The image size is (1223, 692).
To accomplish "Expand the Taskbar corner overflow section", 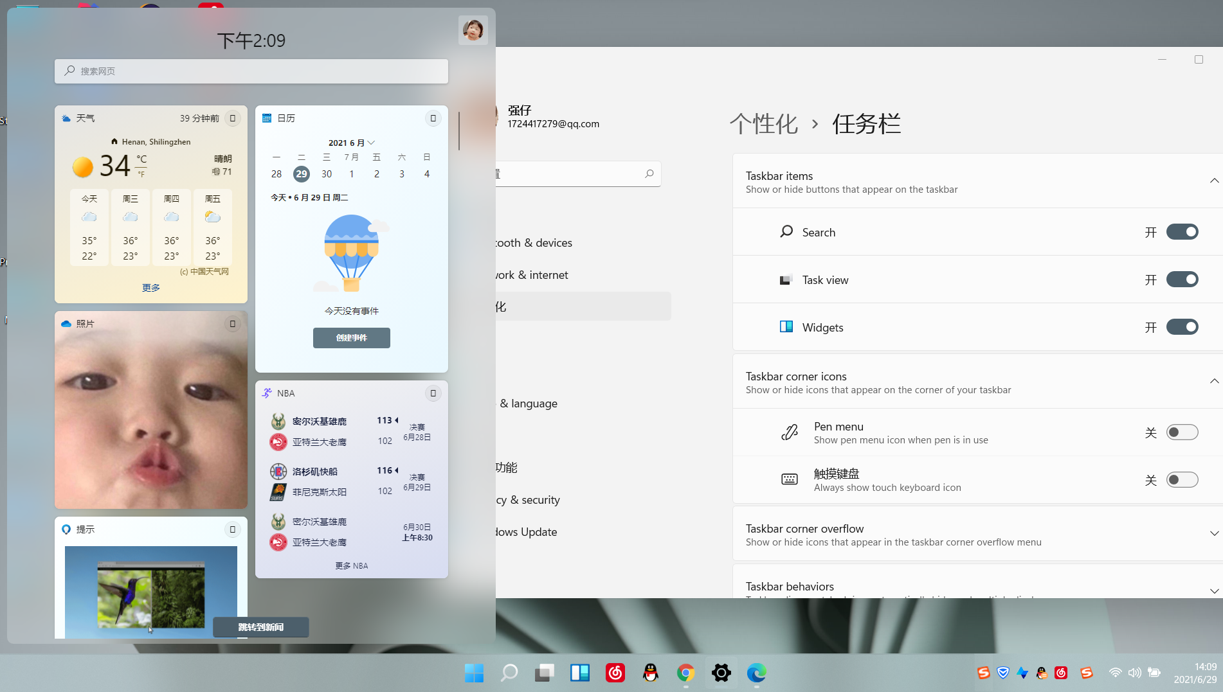I will pos(1213,533).
